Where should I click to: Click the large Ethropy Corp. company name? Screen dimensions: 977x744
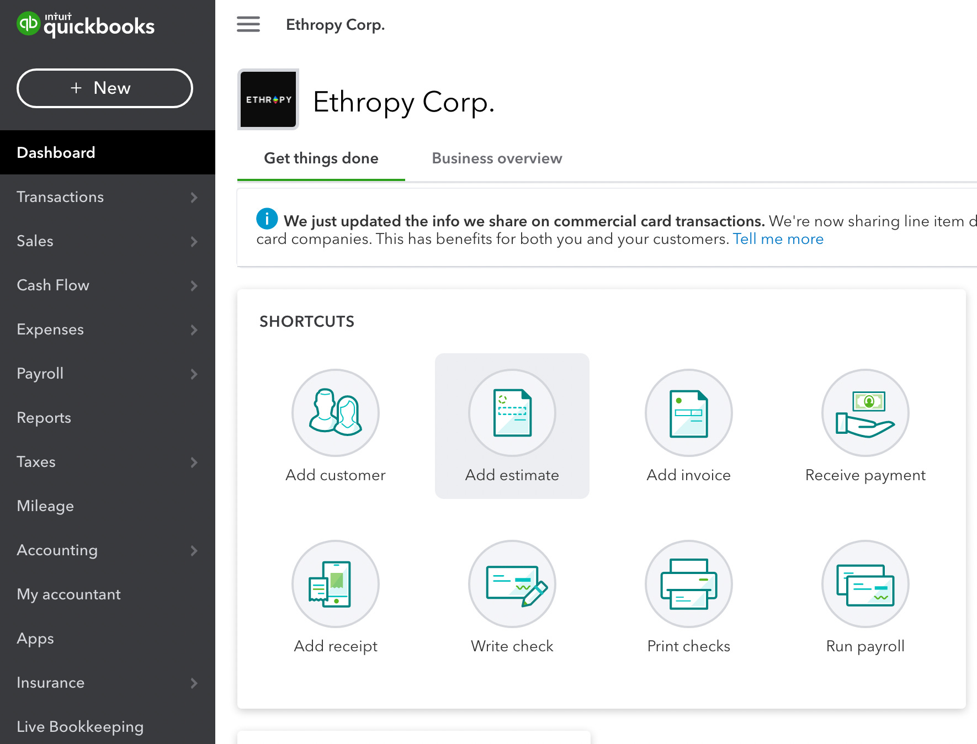coord(403,103)
